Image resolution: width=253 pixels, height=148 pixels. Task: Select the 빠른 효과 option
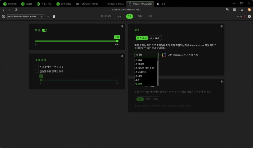click(142, 38)
